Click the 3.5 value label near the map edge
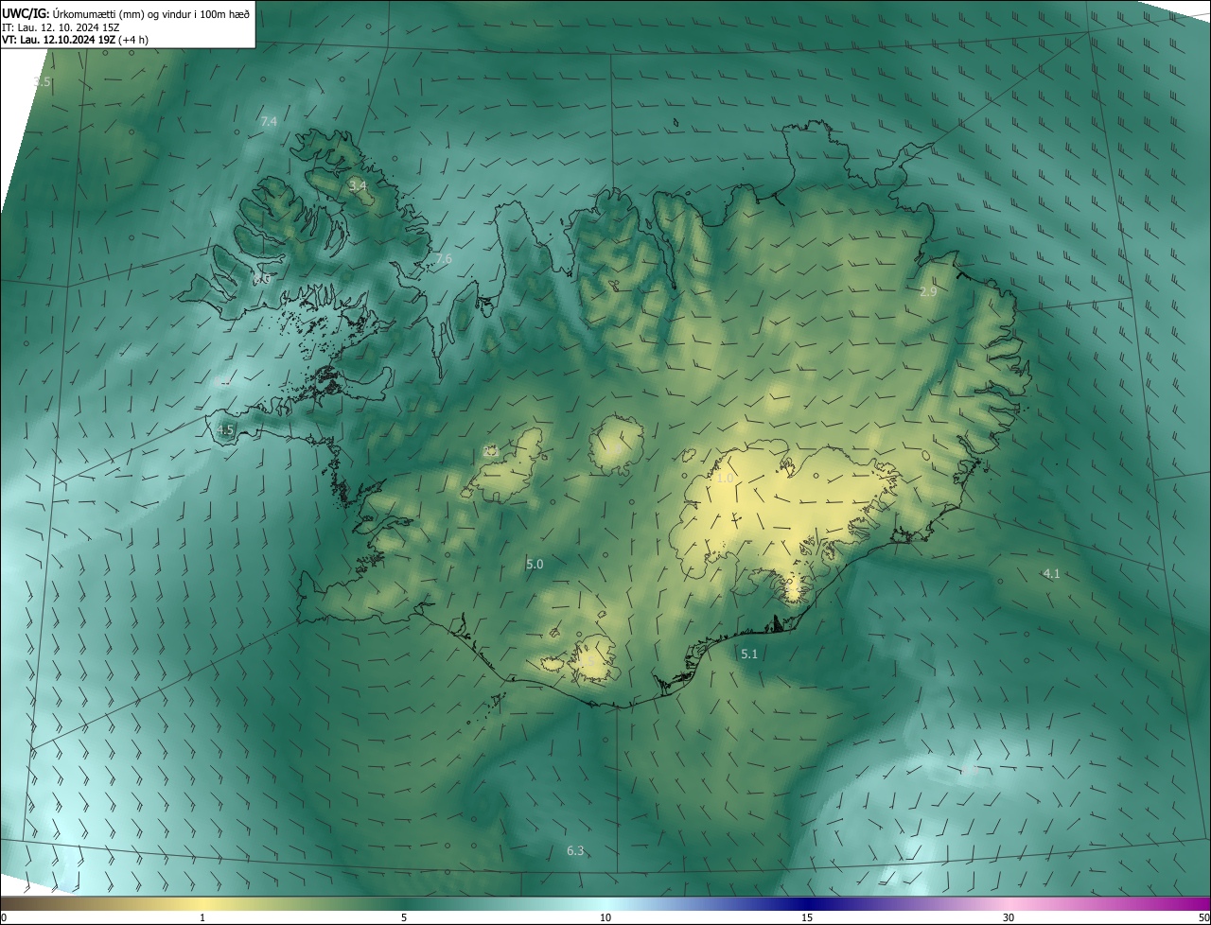 click(x=42, y=82)
